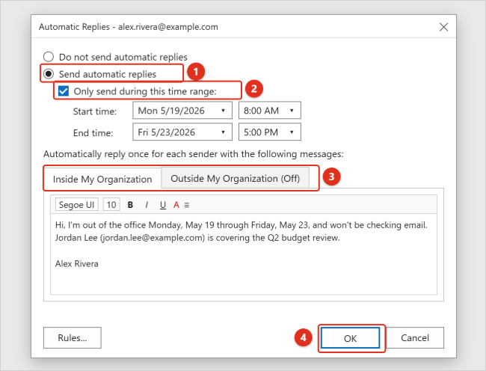Switch to Outside My Organization (Off) tab
The image size is (486, 371).
[235, 178]
